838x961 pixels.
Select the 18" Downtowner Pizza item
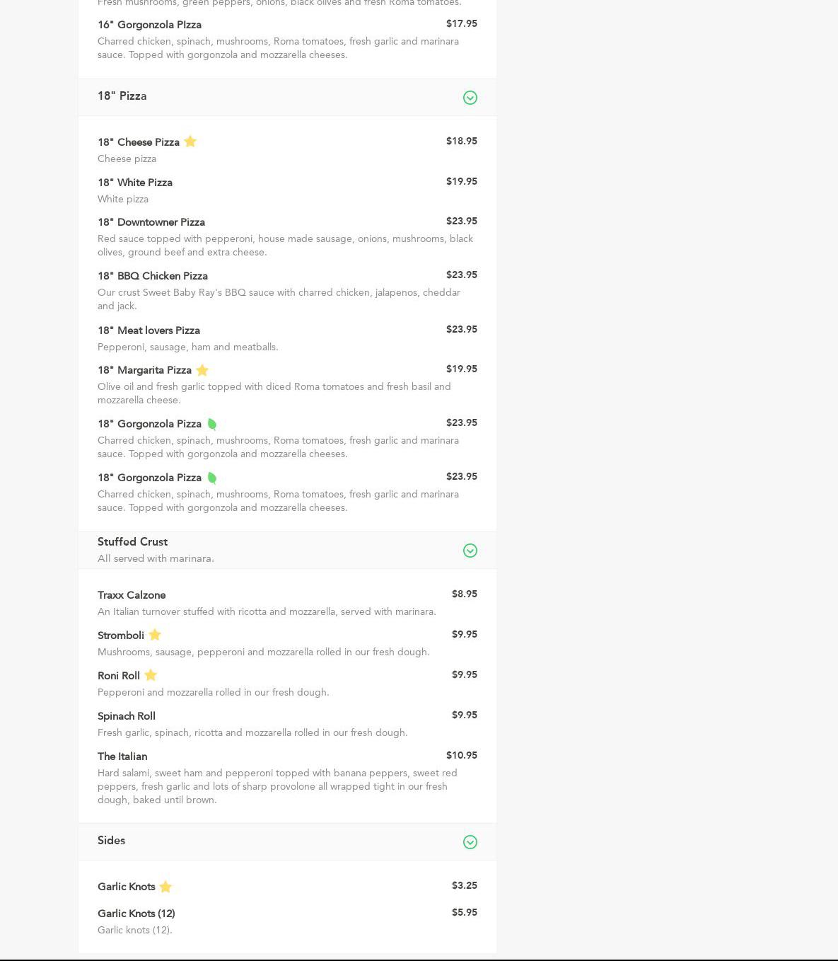coord(151,222)
